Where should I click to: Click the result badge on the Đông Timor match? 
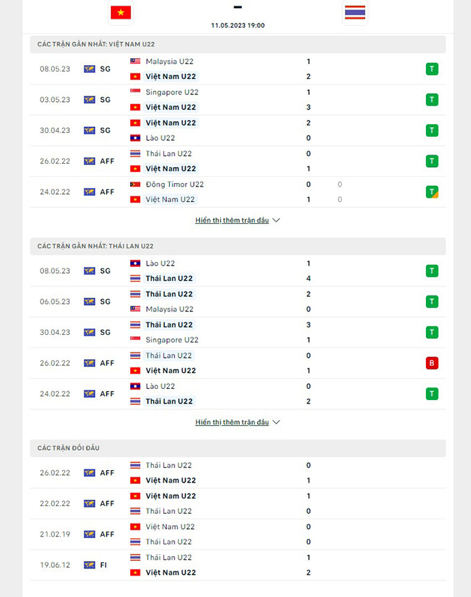tap(432, 192)
